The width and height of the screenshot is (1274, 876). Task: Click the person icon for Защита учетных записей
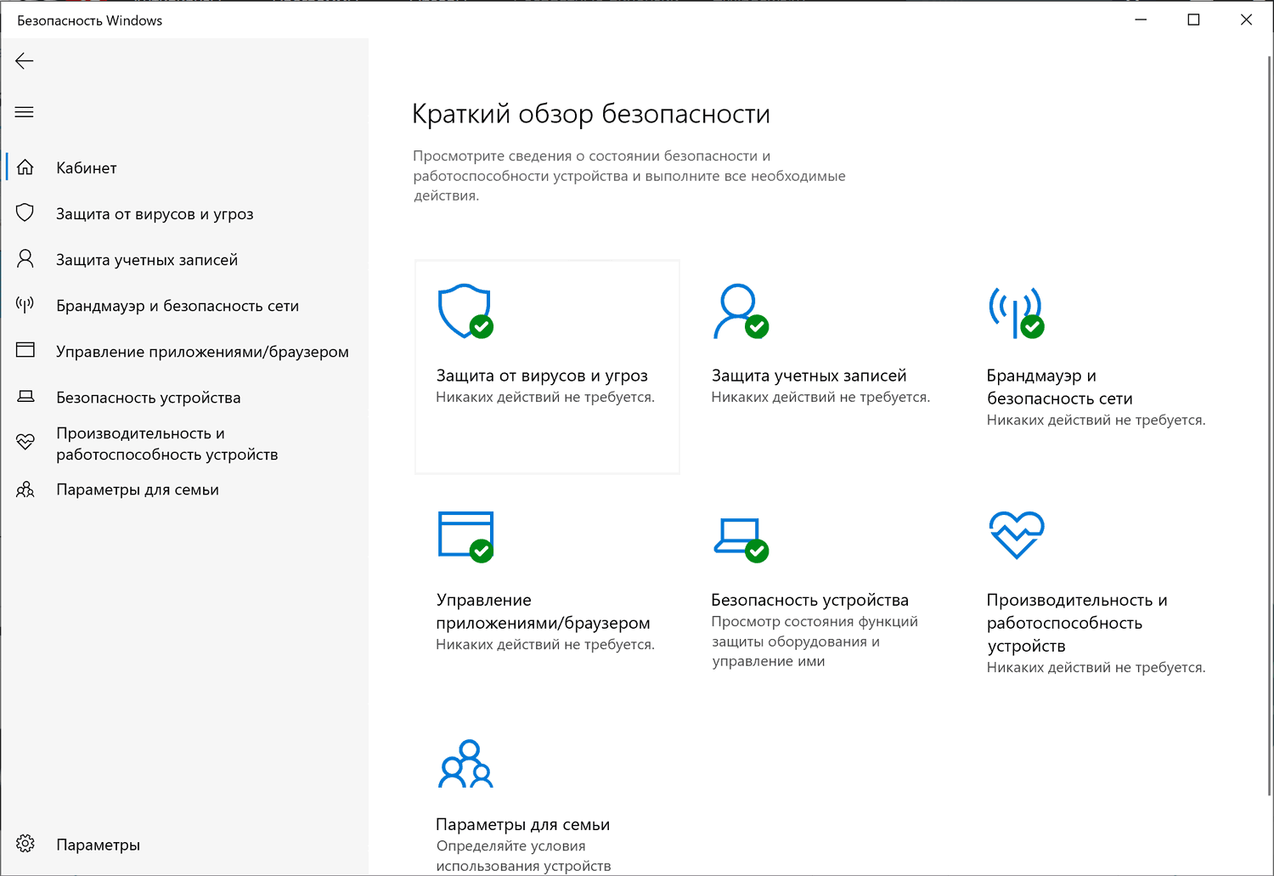point(25,258)
